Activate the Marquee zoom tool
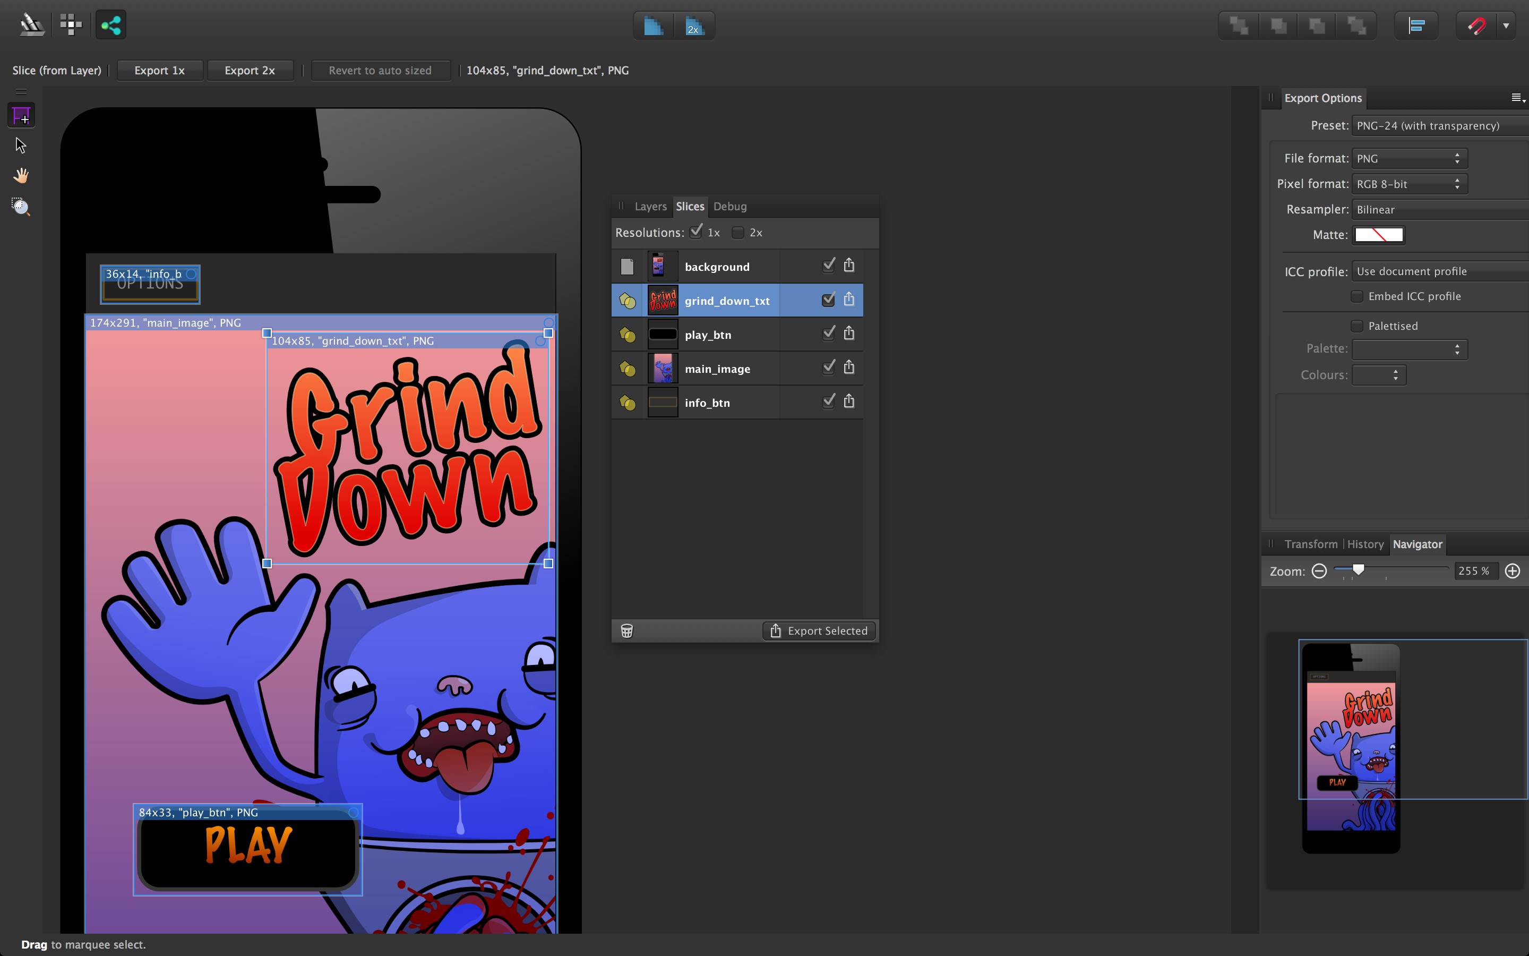The width and height of the screenshot is (1529, 956). pos(21,207)
